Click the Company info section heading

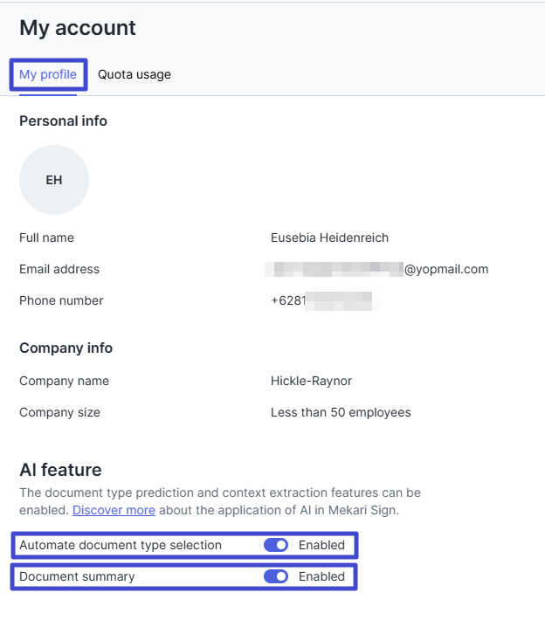pyautogui.click(x=66, y=348)
